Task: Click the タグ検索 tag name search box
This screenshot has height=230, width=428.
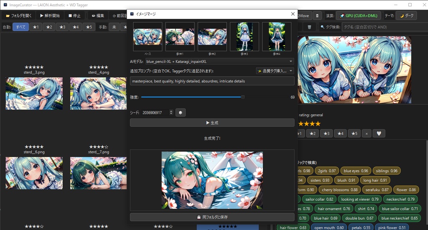Action: [385, 27]
